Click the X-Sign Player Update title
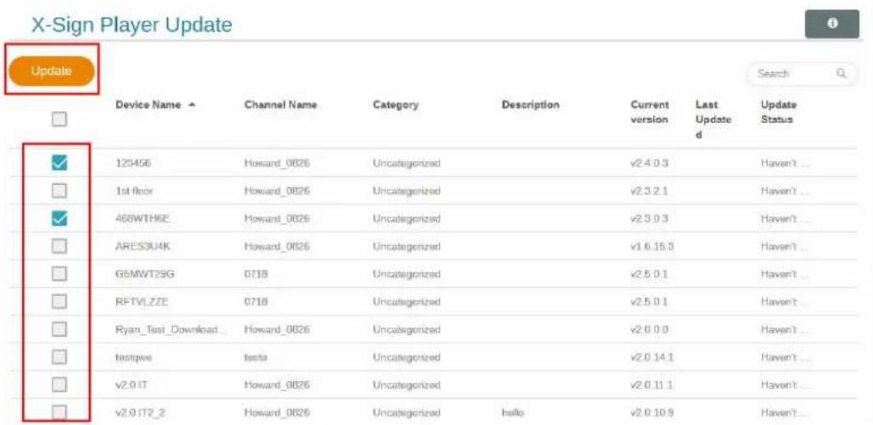 coord(132,25)
